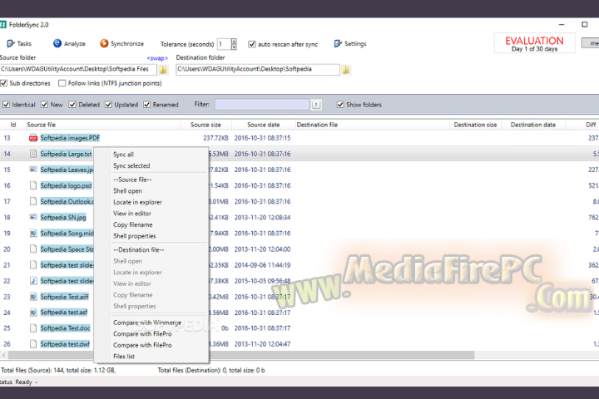The width and height of the screenshot is (599, 399).
Task: Sort by Source size column header
Action: 205,125
